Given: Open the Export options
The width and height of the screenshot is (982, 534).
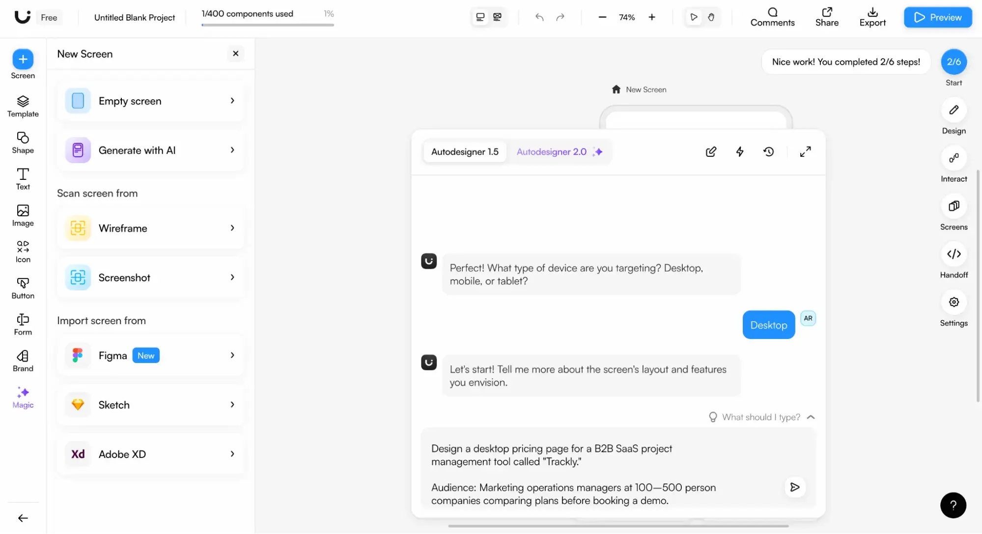Looking at the screenshot, I should coord(872,17).
